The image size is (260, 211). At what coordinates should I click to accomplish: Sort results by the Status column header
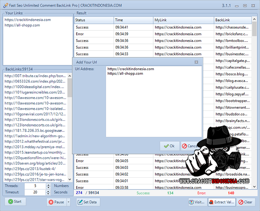pyautogui.click(x=94, y=20)
